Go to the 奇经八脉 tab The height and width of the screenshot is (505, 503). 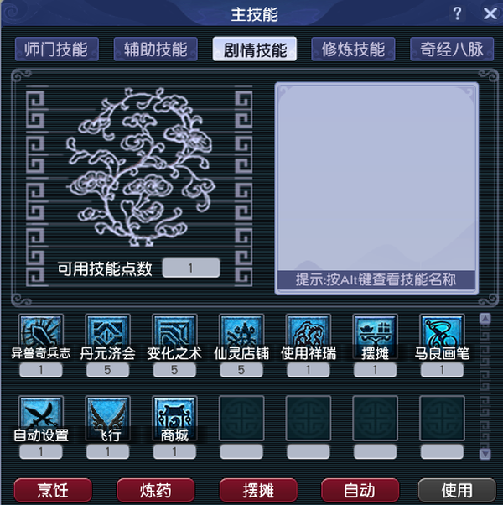tap(452, 49)
